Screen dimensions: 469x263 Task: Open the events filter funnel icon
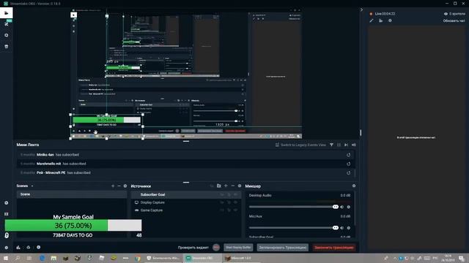tap(332, 145)
